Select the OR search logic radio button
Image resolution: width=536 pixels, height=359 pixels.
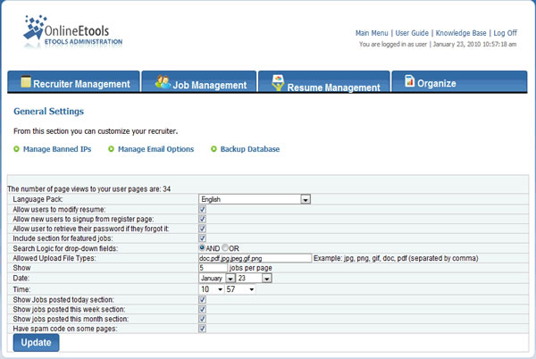pos(225,247)
